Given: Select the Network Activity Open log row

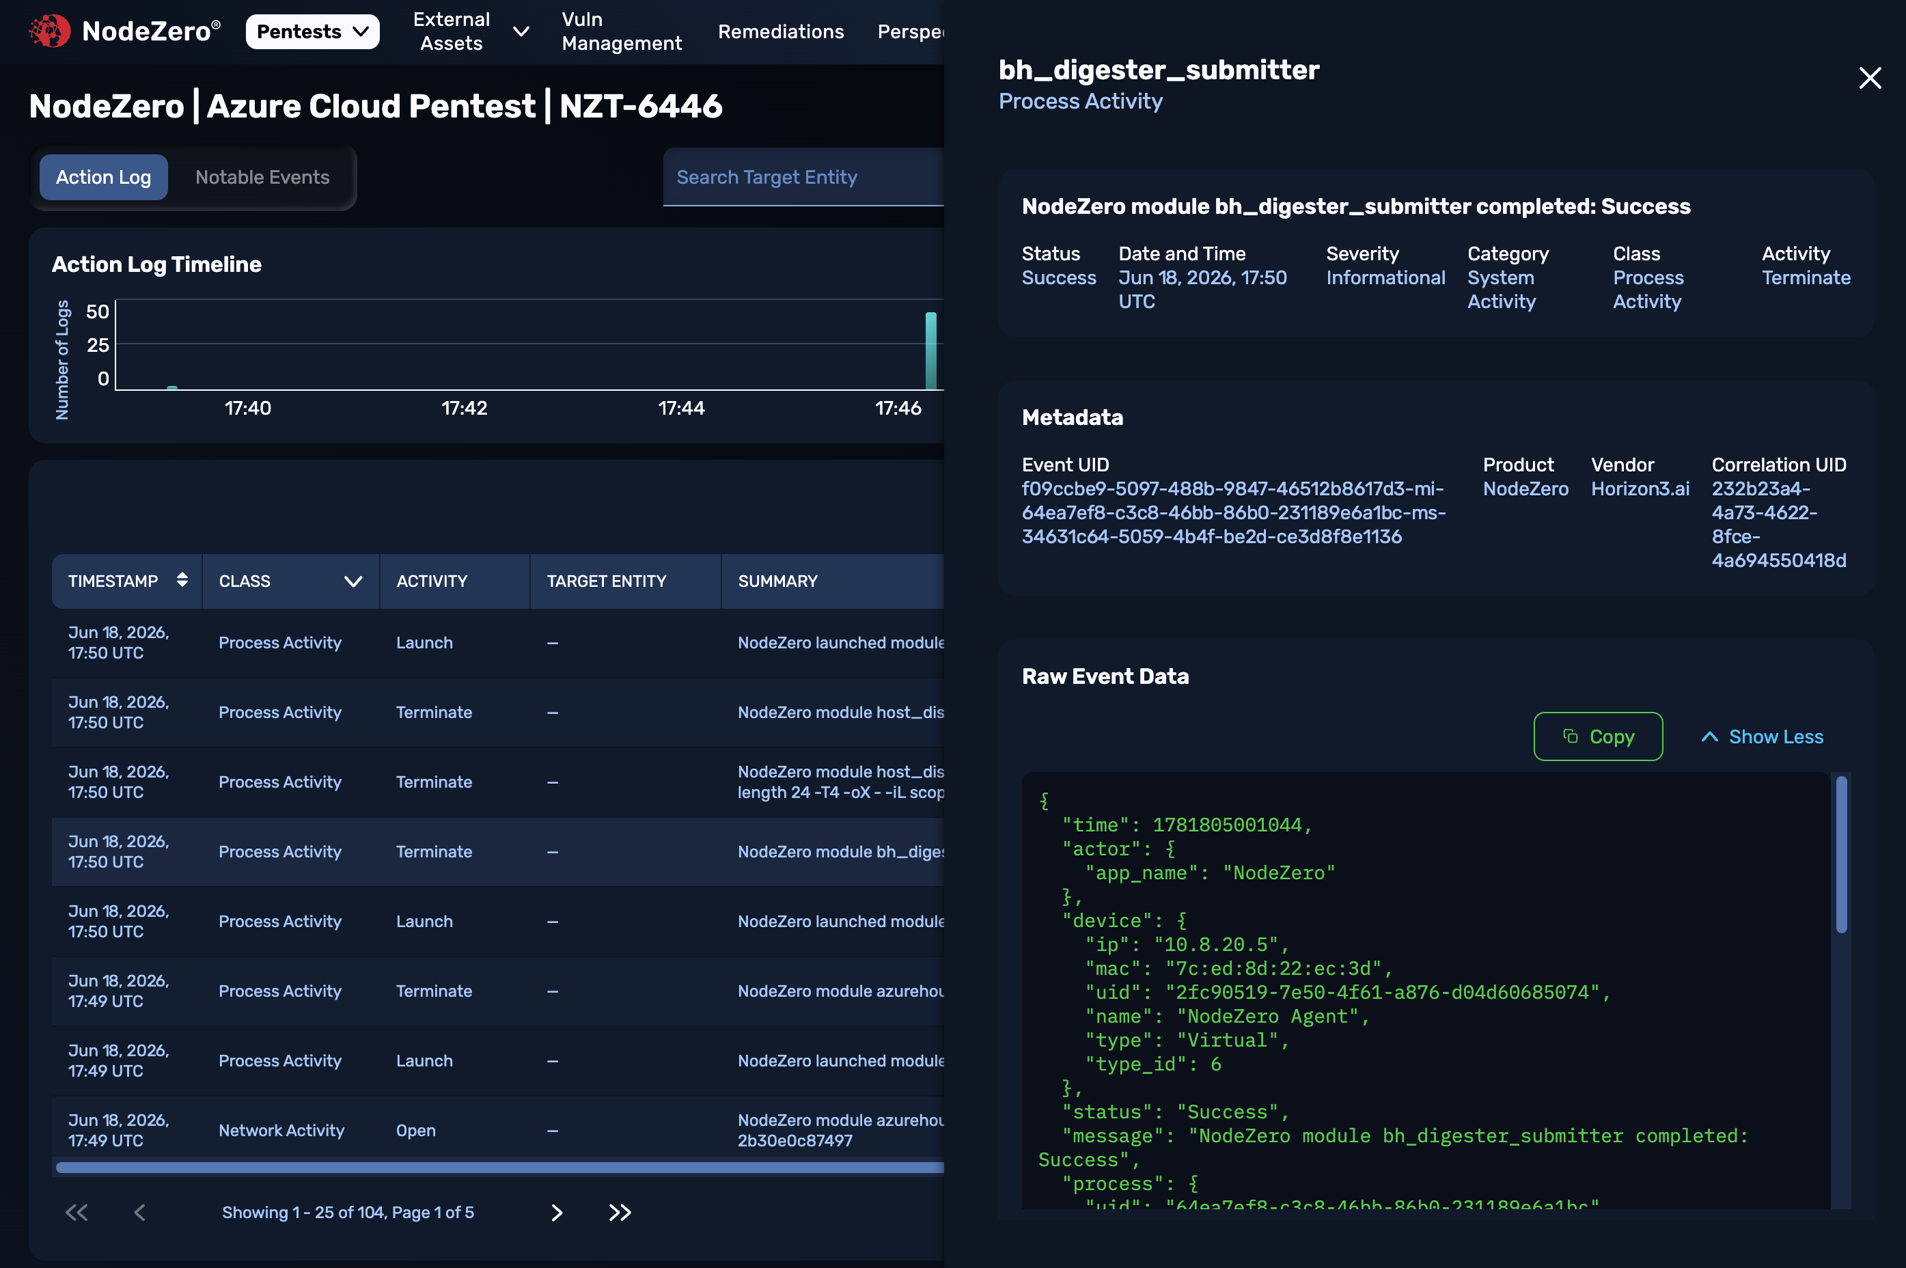Looking at the screenshot, I should [x=498, y=1131].
